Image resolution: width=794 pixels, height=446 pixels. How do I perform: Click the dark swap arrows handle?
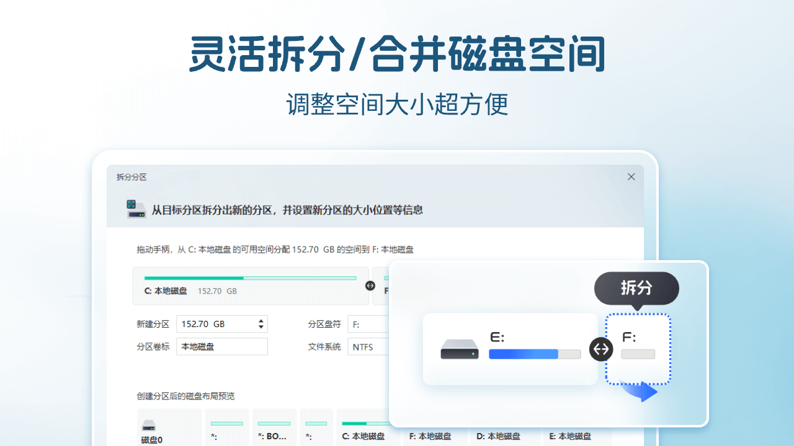click(x=601, y=349)
